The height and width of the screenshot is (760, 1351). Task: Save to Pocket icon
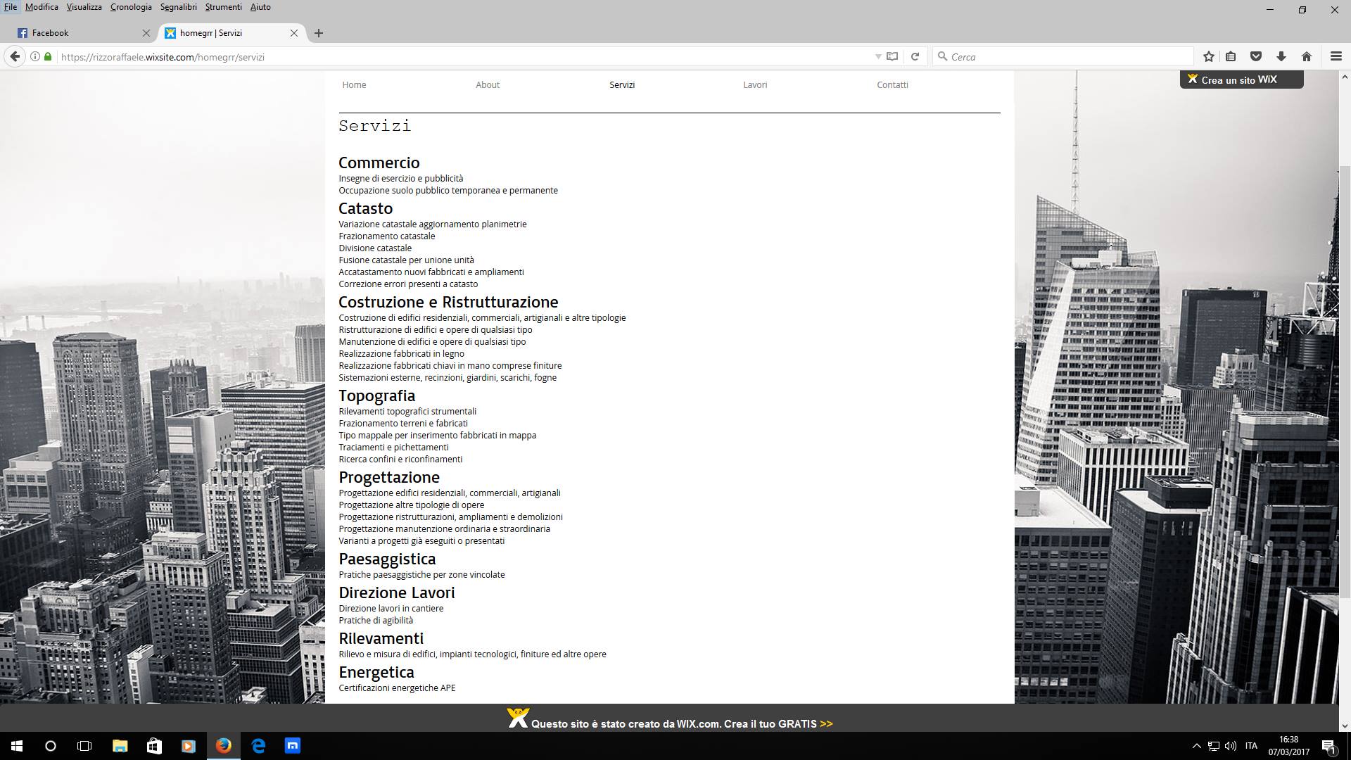1256,57
